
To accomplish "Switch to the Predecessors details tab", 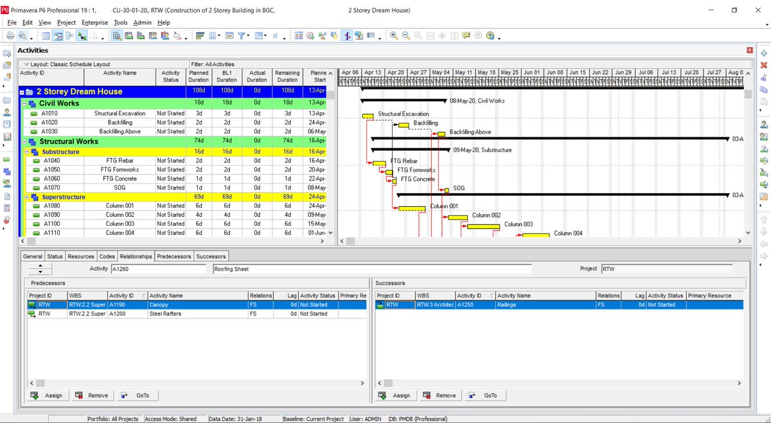I will 174,256.
